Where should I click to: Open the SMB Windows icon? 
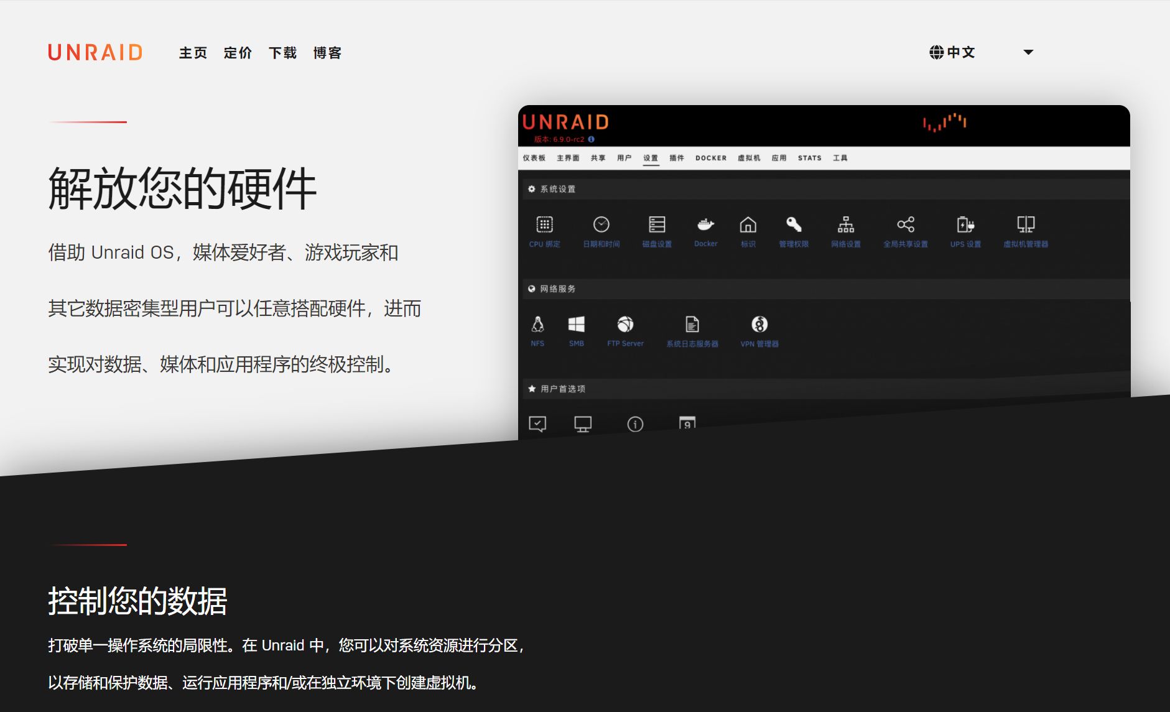(x=576, y=325)
